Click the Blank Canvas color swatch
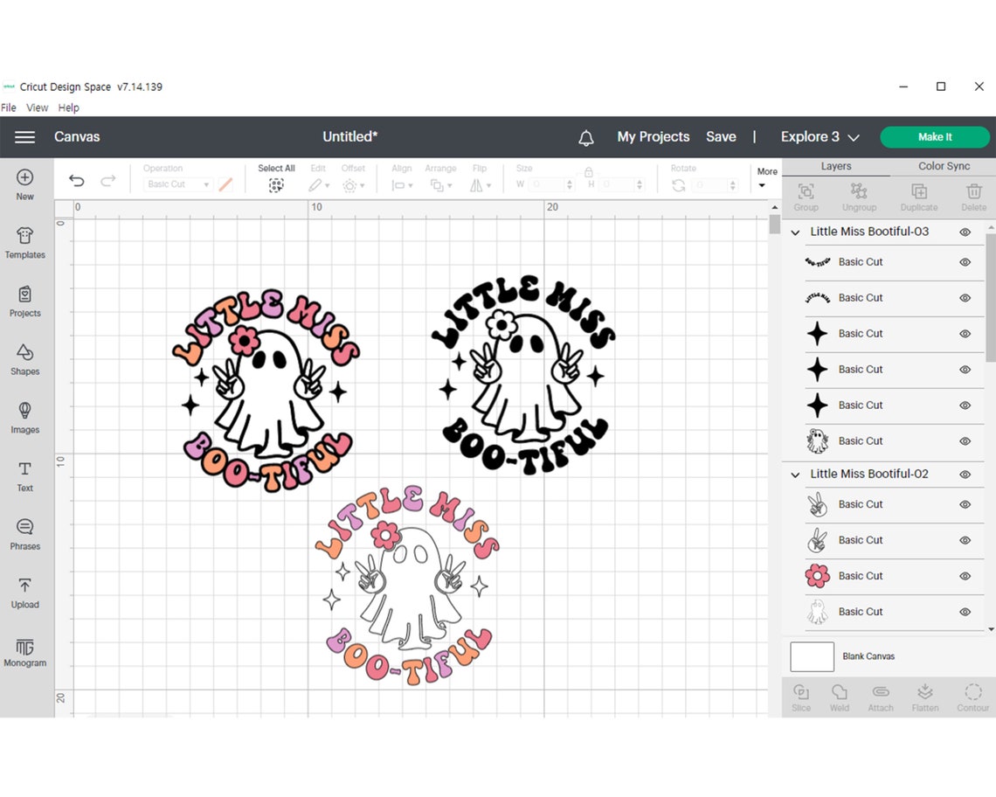This screenshot has width=996, height=797. coord(811,656)
